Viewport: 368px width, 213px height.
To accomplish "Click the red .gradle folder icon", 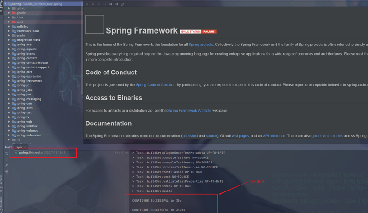I will pos(14,13).
